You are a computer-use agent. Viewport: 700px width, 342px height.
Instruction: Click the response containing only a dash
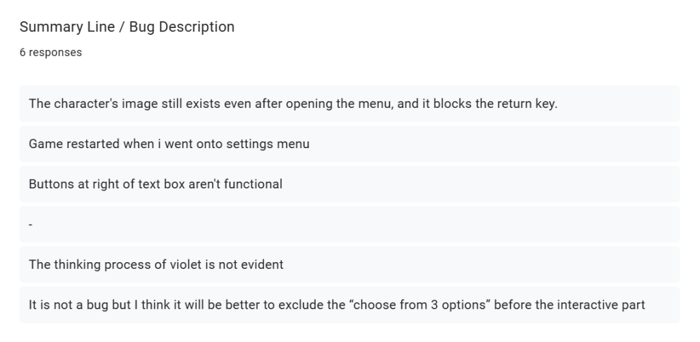coord(349,225)
